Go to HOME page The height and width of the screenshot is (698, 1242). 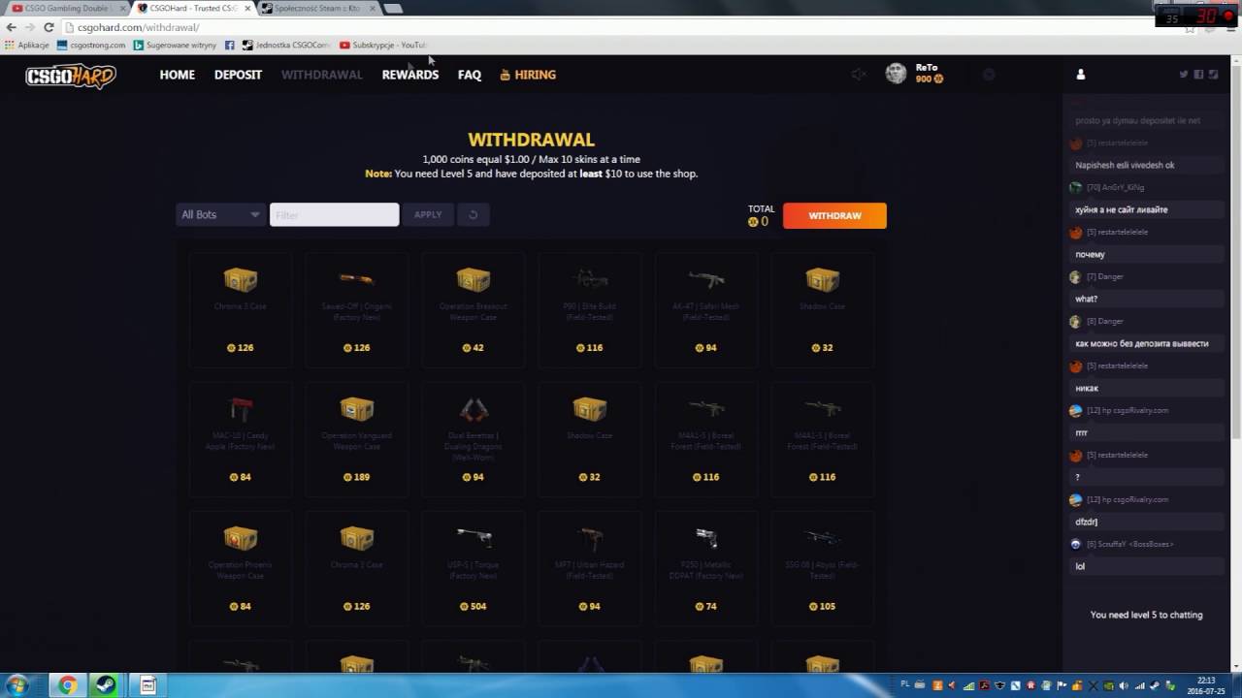(178, 75)
